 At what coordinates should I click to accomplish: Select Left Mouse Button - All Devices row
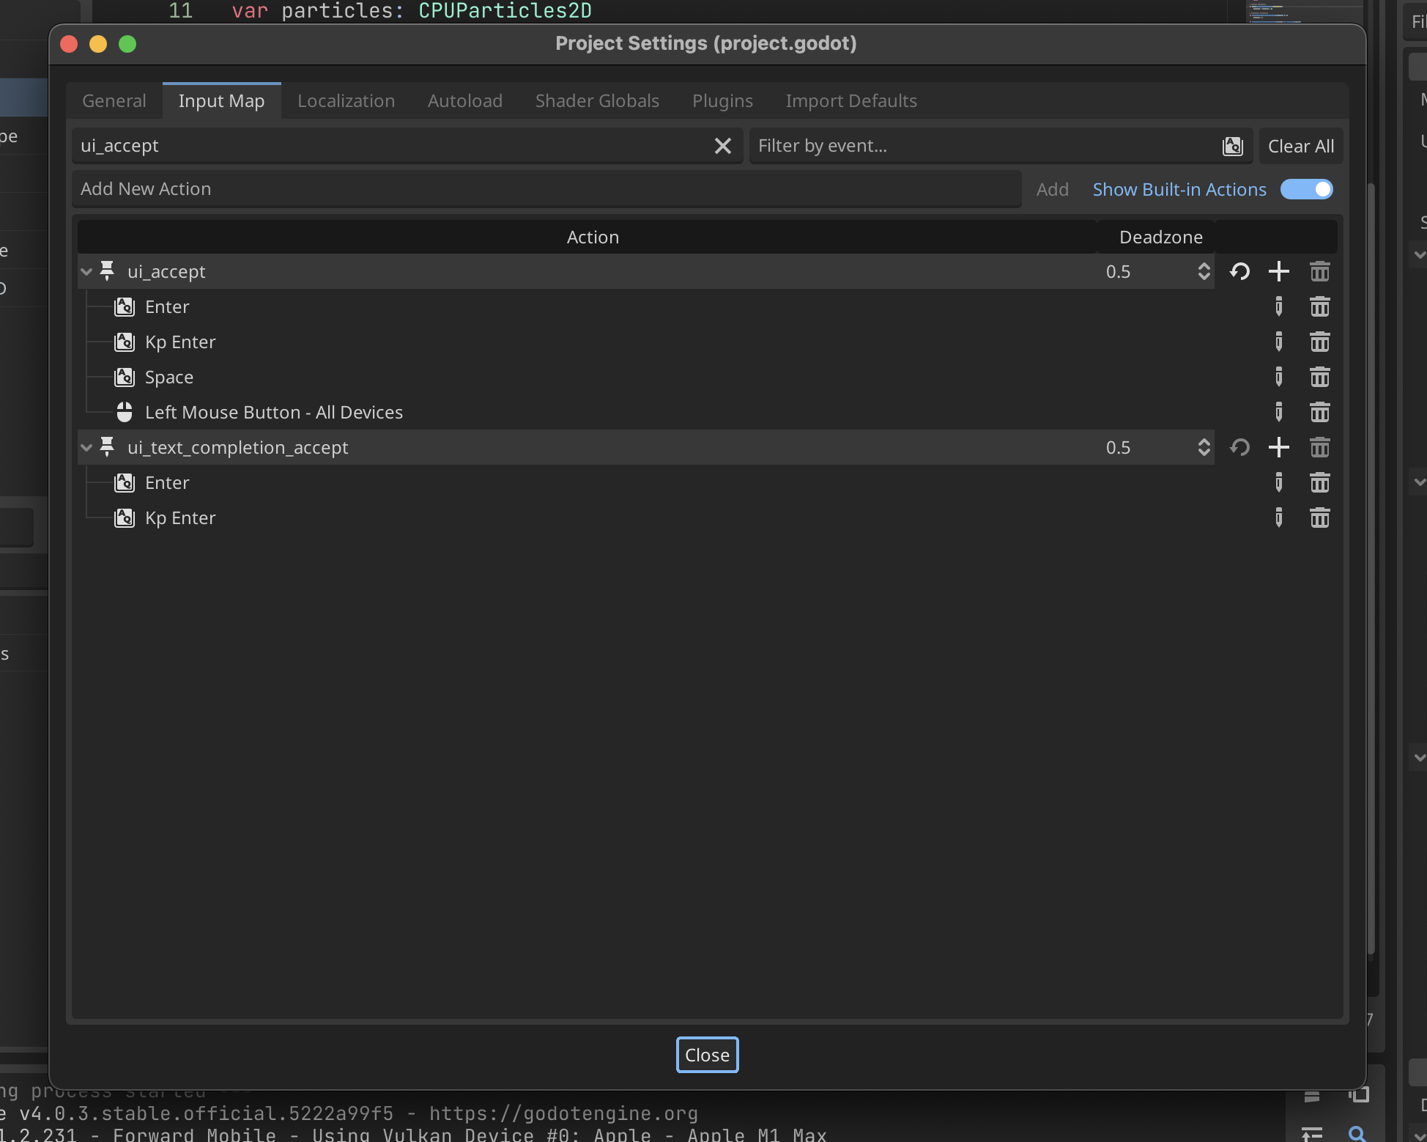645,413
